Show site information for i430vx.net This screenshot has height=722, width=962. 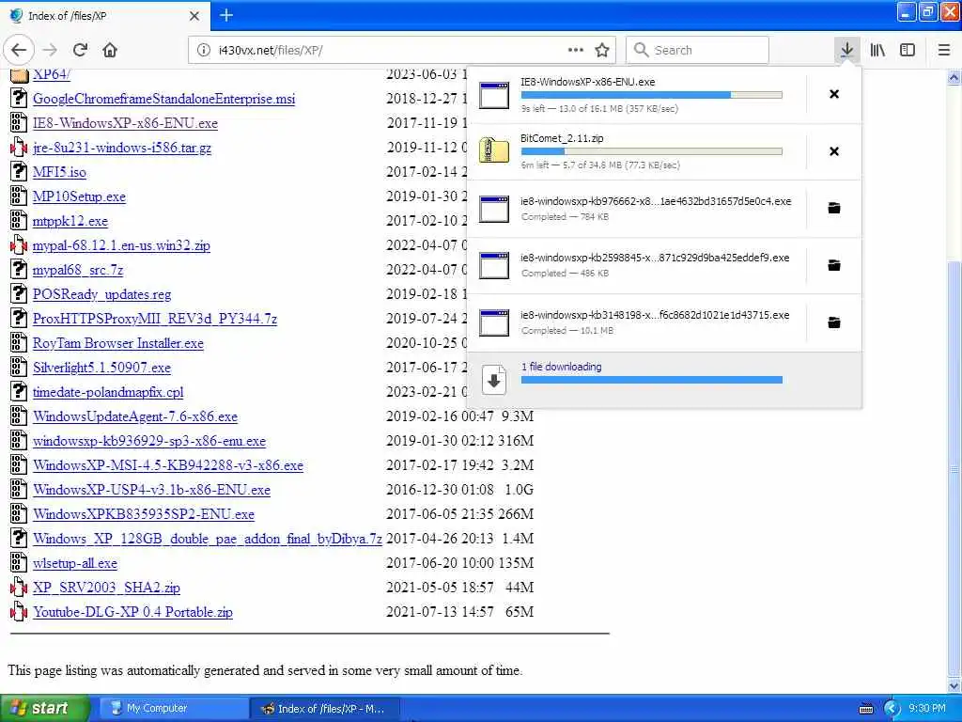tap(204, 50)
